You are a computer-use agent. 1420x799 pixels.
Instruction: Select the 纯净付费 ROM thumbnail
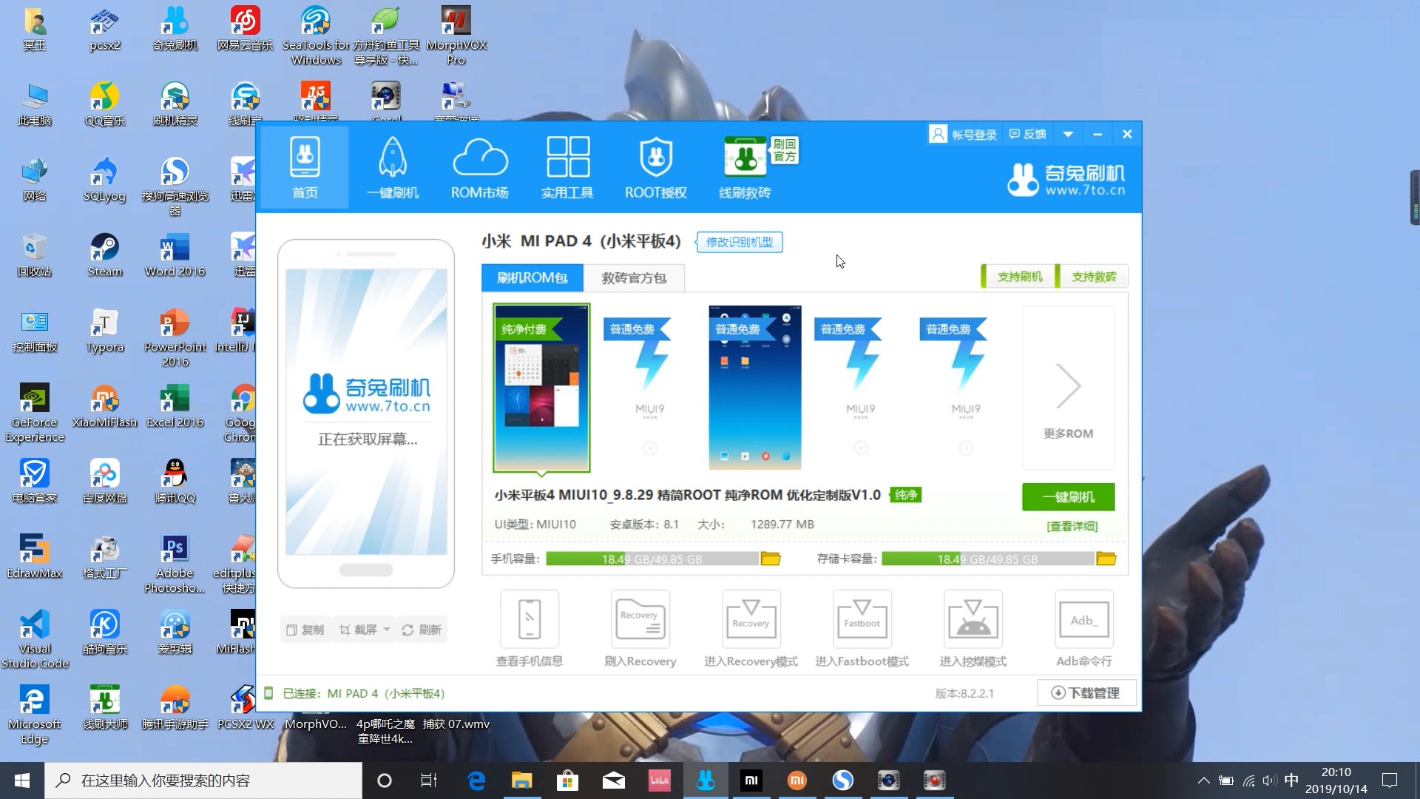click(x=541, y=387)
